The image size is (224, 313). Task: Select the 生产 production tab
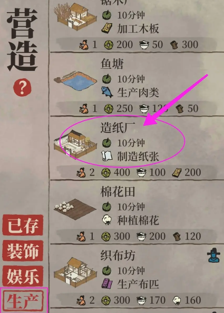pos(24,300)
